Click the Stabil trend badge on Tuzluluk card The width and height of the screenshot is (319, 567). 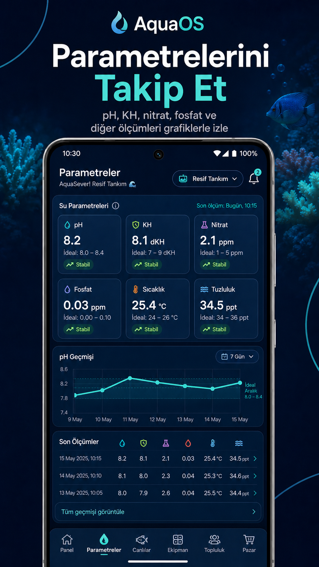click(x=215, y=329)
